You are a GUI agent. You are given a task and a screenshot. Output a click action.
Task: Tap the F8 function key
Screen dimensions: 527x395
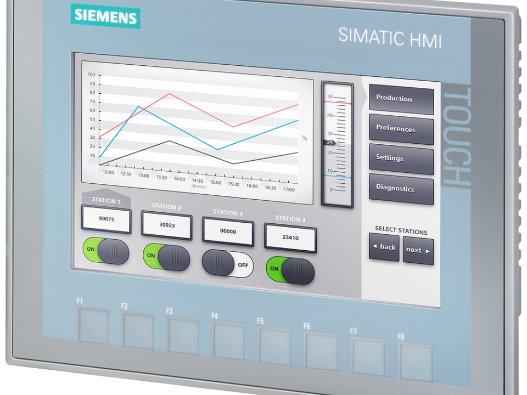point(416,363)
